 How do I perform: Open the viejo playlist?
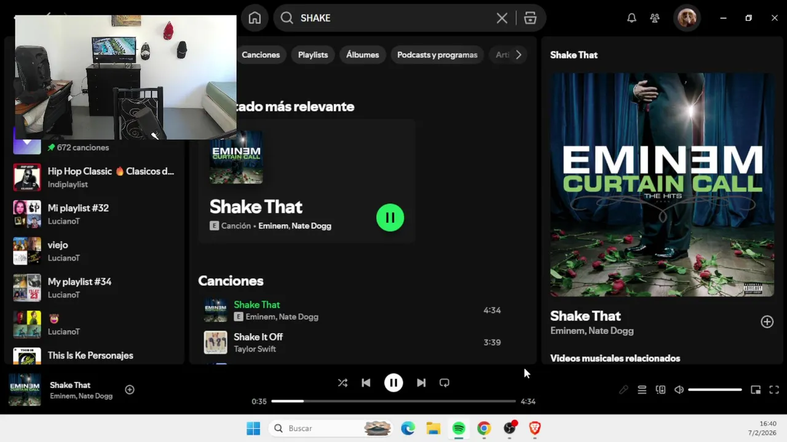[x=95, y=250]
